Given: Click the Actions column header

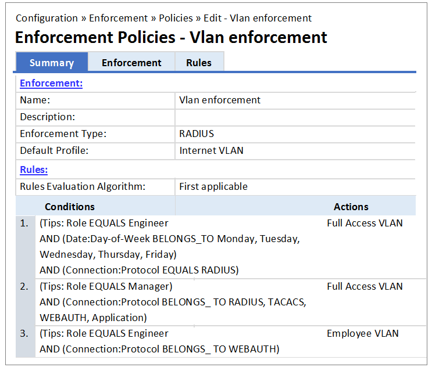Looking at the screenshot, I should click(x=351, y=207).
